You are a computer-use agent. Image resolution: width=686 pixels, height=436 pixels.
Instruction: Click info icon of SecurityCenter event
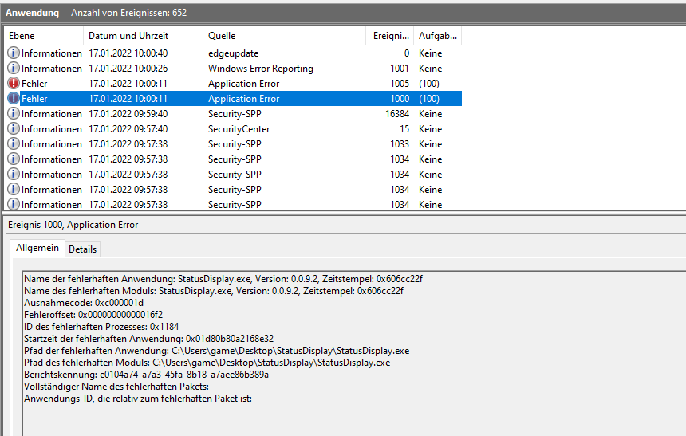tap(14, 128)
